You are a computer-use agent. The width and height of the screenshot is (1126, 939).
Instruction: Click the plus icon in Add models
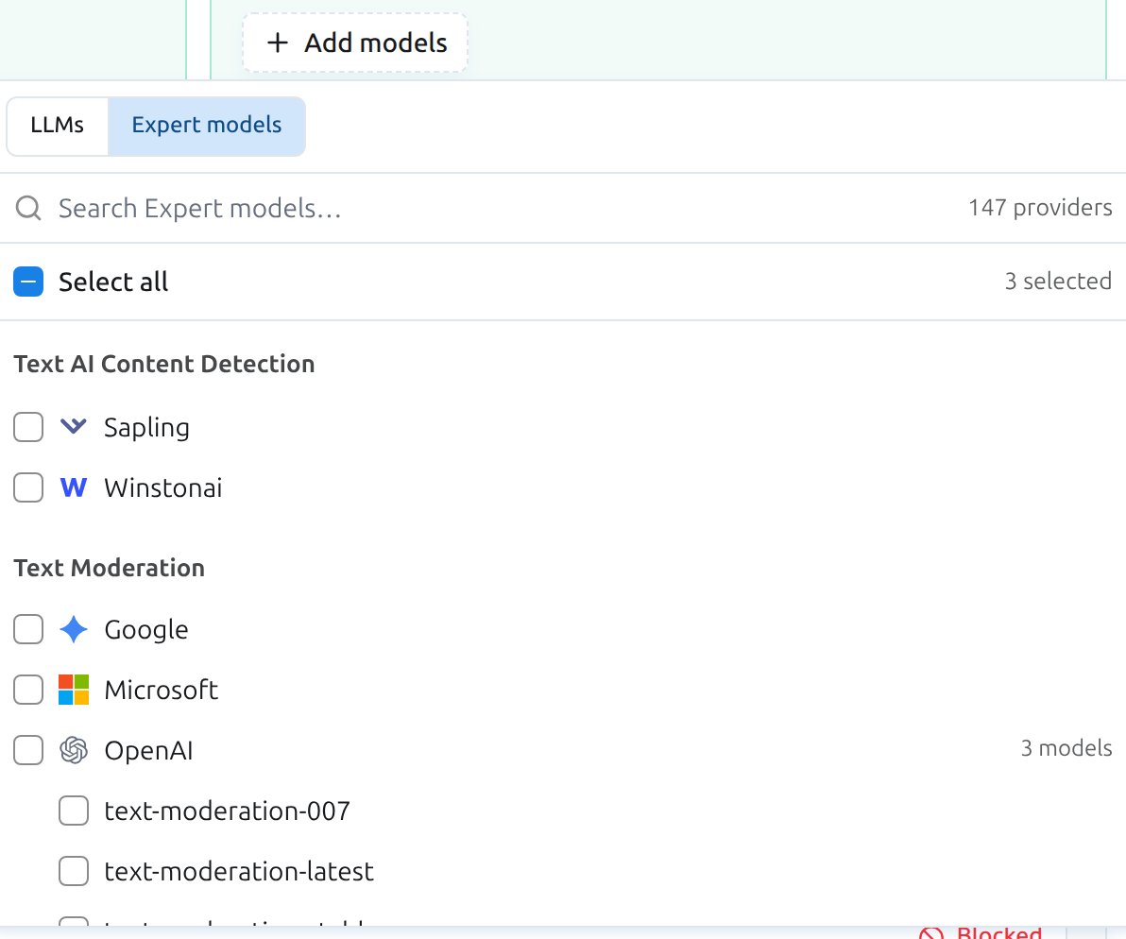(278, 43)
